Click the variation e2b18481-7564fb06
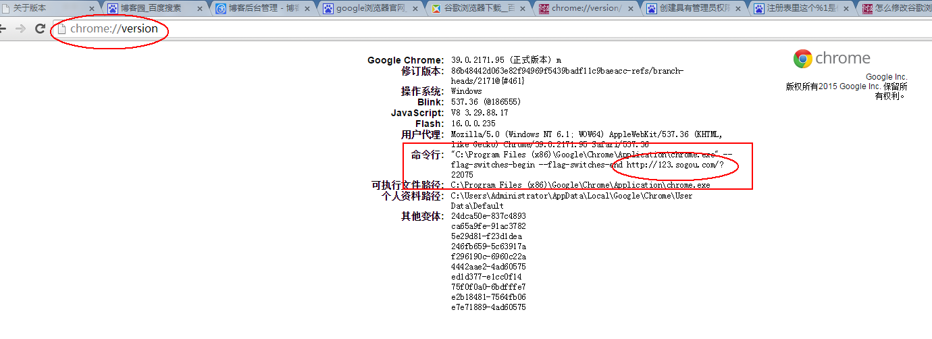 [x=488, y=297]
